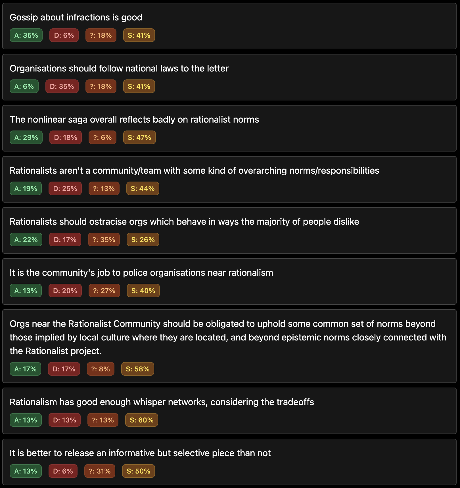Select "D: 20%" on police organisations statement

(x=65, y=291)
